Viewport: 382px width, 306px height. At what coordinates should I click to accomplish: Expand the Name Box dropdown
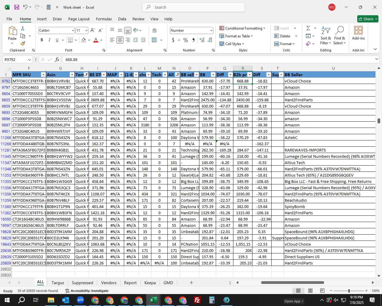click(29, 59)
